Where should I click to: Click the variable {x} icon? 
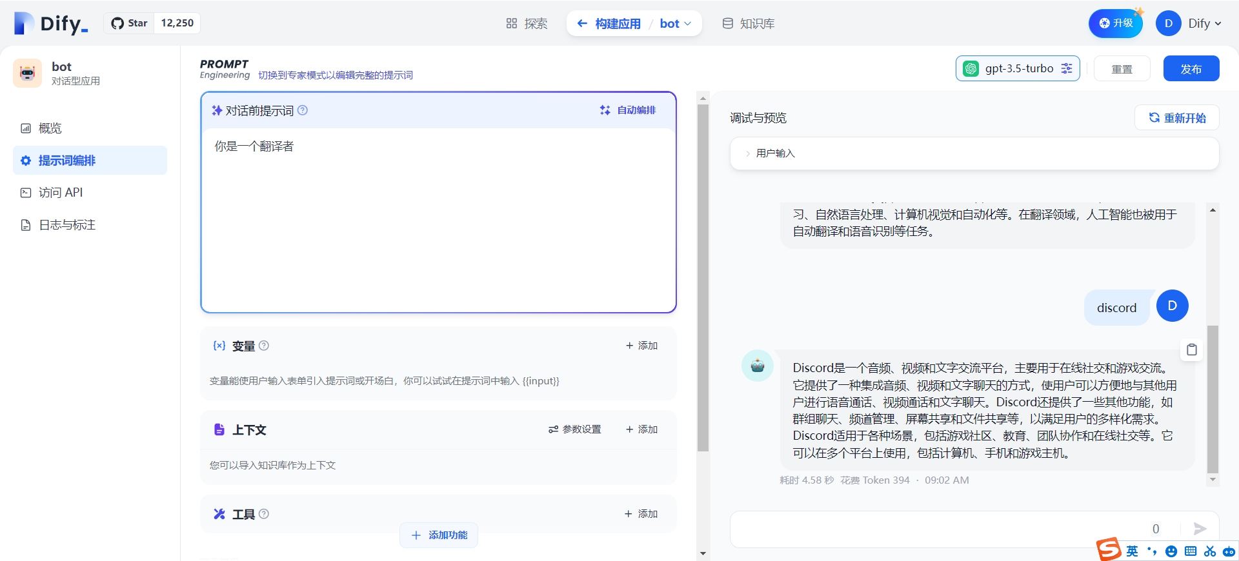point(219,346)
